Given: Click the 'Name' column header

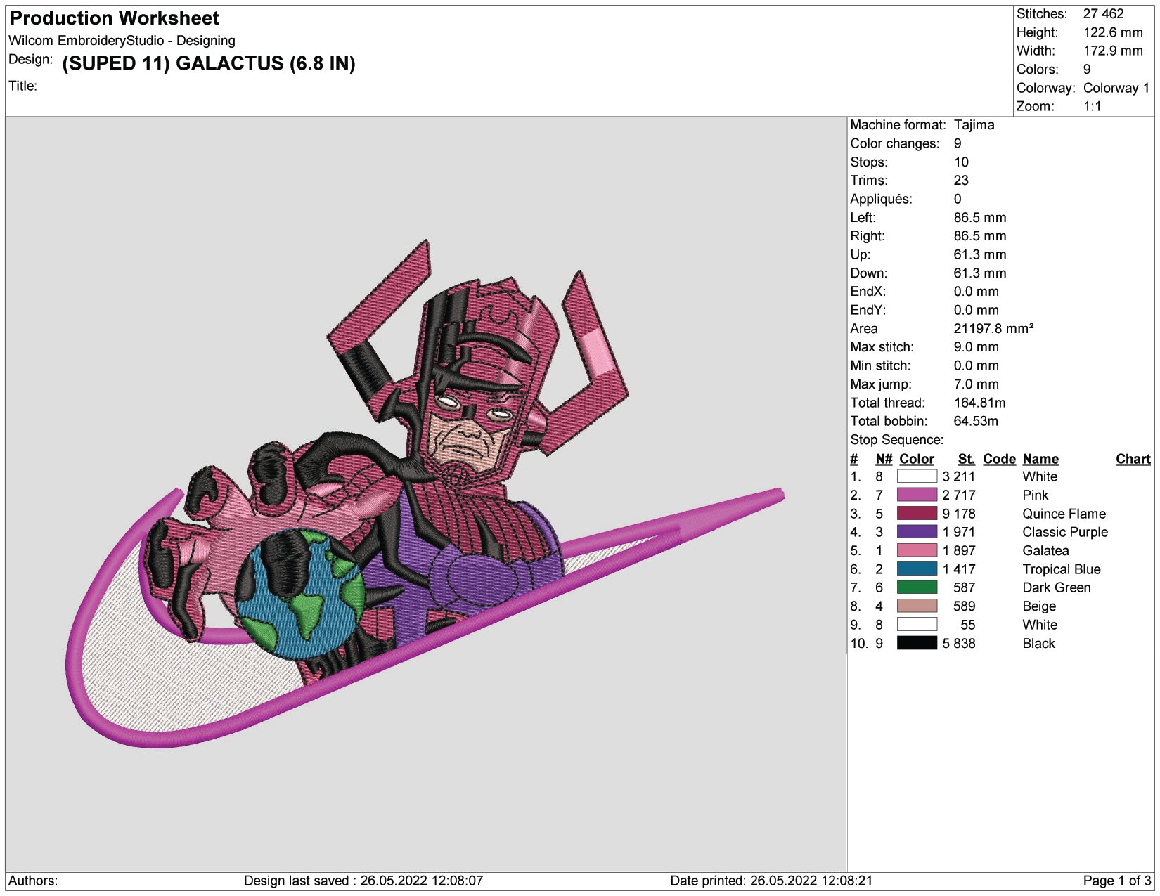Looking at the screenshot, I should 1040,459.
